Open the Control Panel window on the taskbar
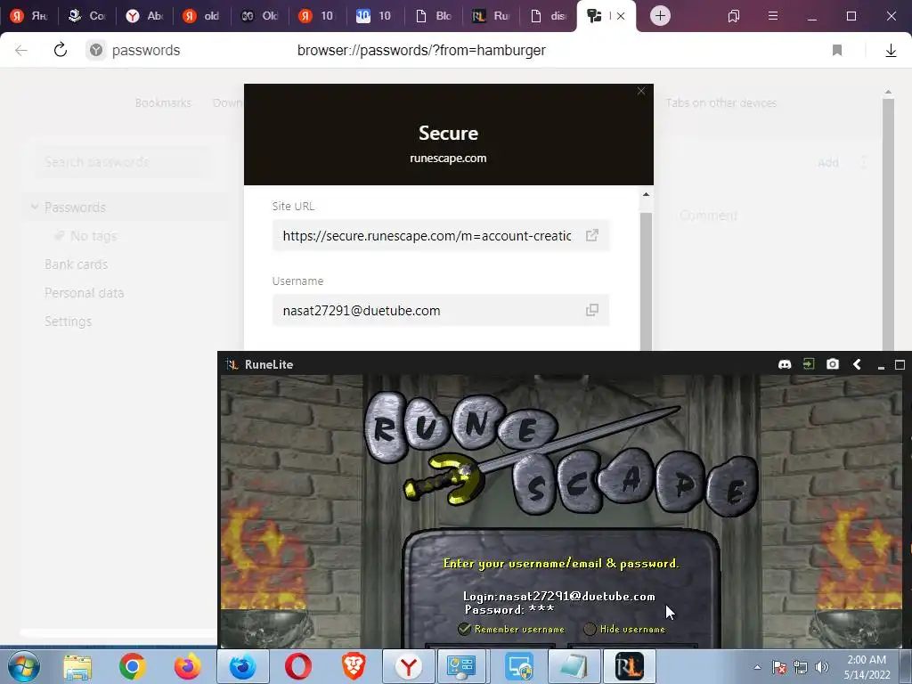The image size is (912, 684). click(x=463, y=666)
